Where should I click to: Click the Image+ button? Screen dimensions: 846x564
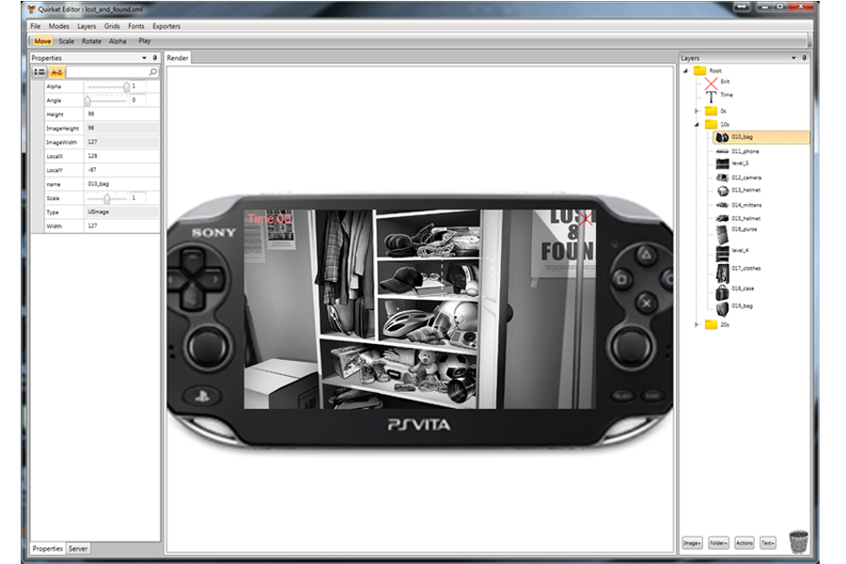[x=692, y=543]
